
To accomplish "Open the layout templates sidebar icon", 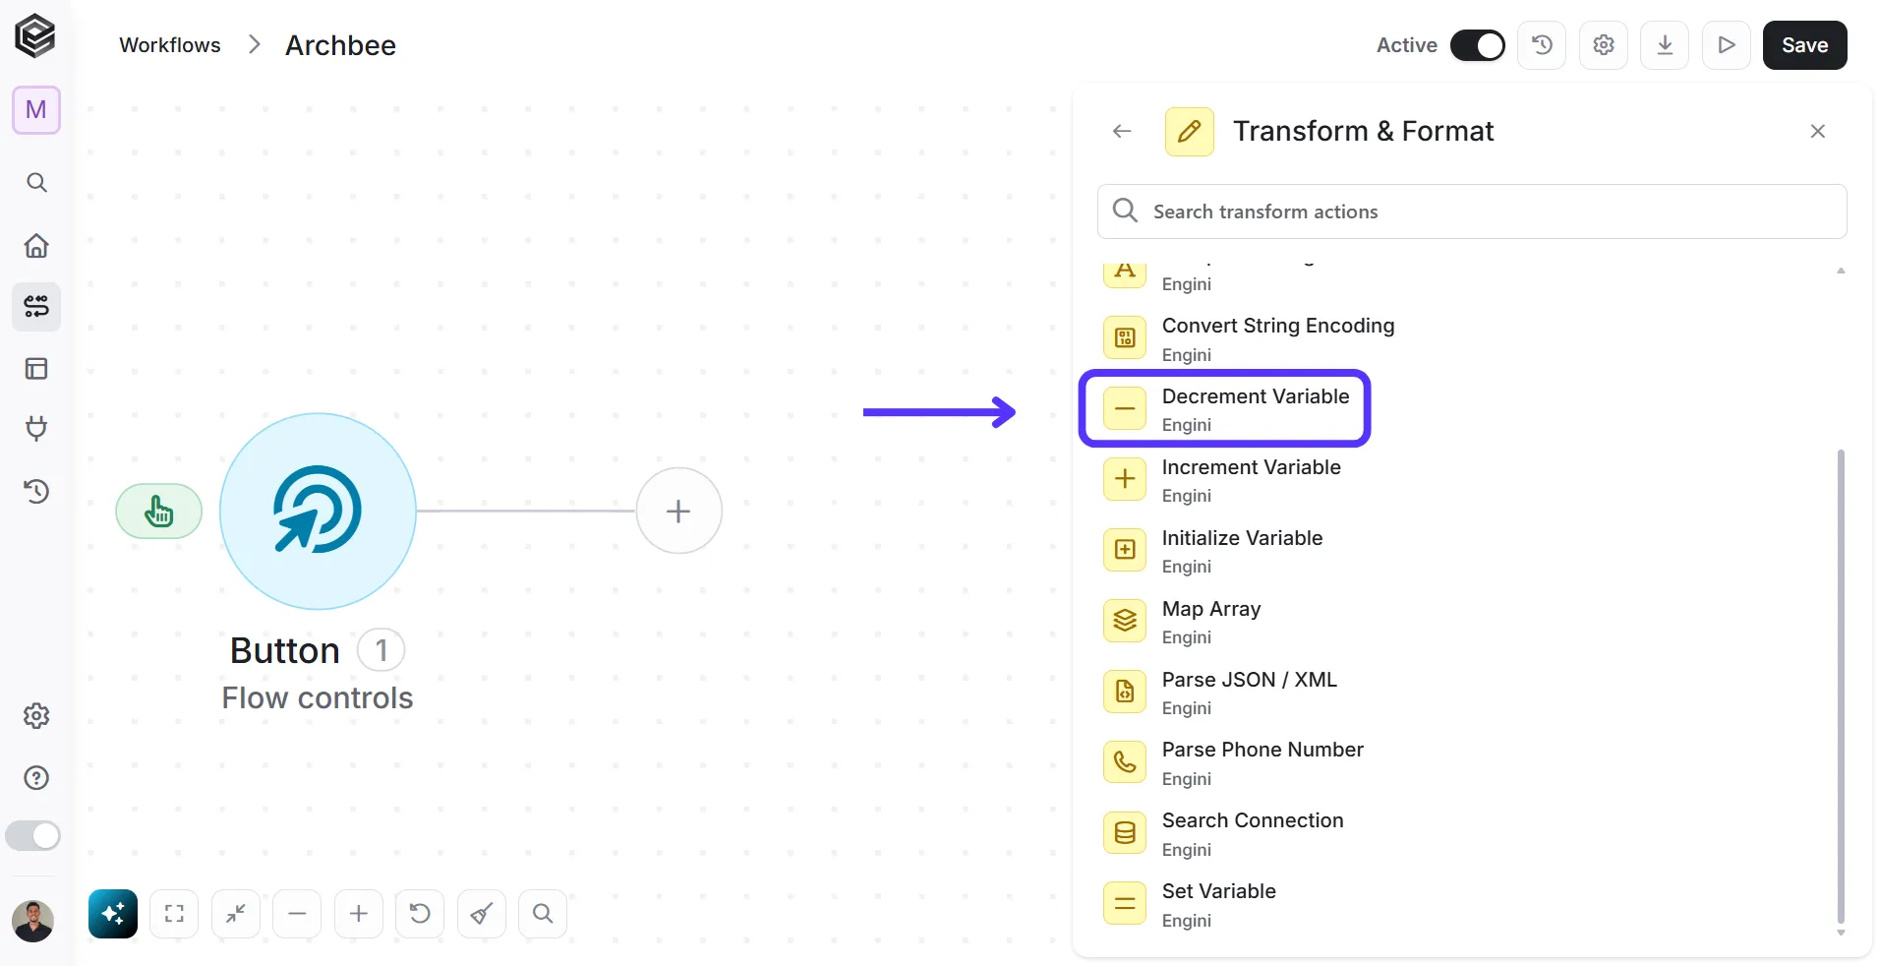I will (36, 369).
